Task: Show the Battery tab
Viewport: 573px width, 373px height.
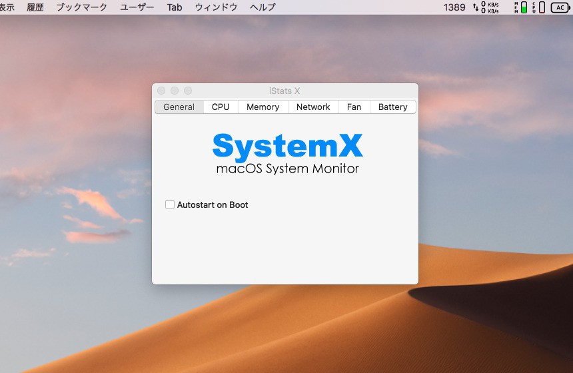Action: point(393,107)
